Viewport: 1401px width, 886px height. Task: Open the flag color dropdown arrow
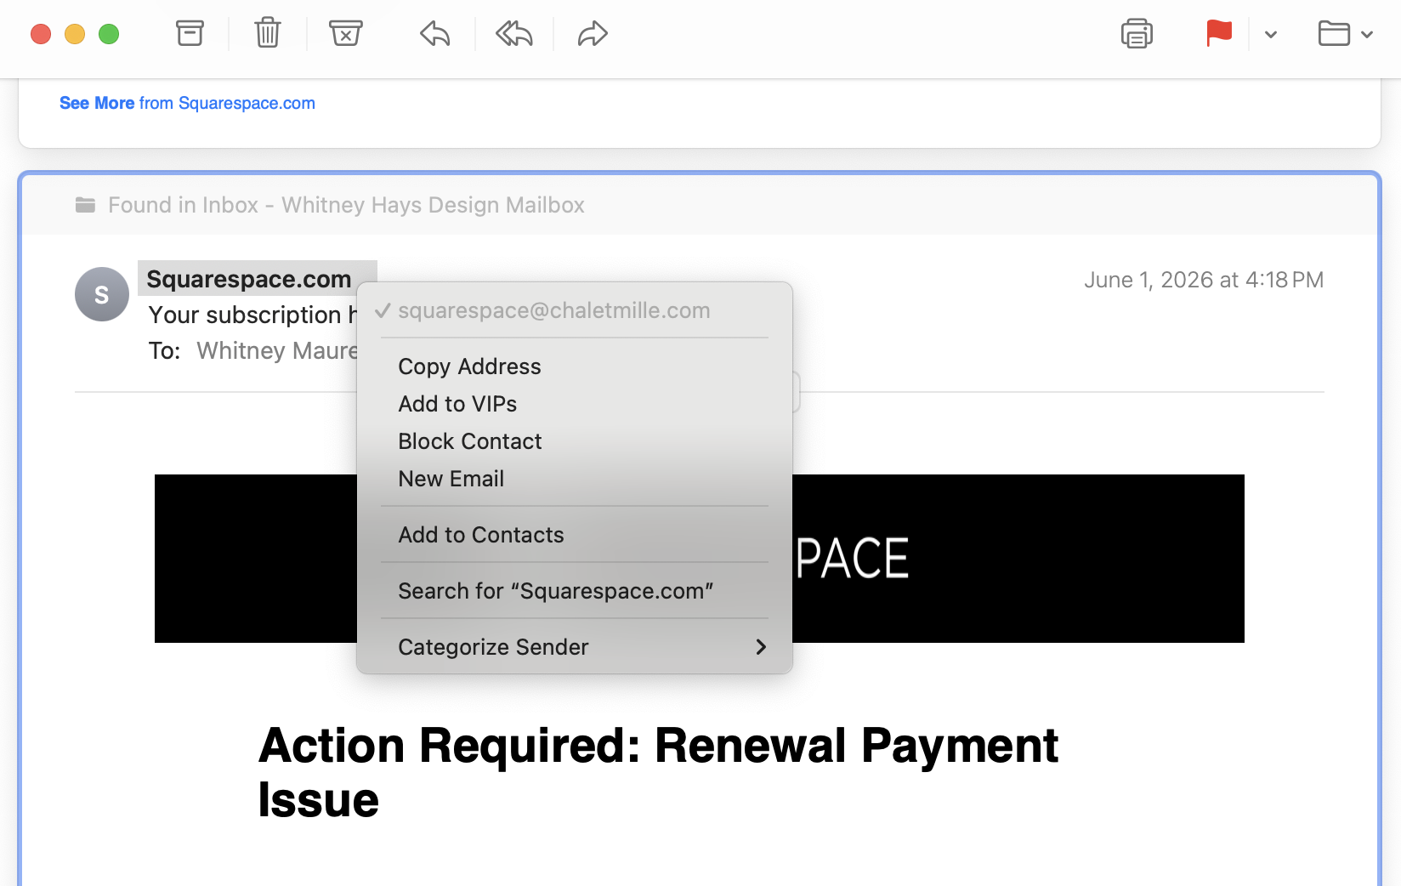[1271, 35]
